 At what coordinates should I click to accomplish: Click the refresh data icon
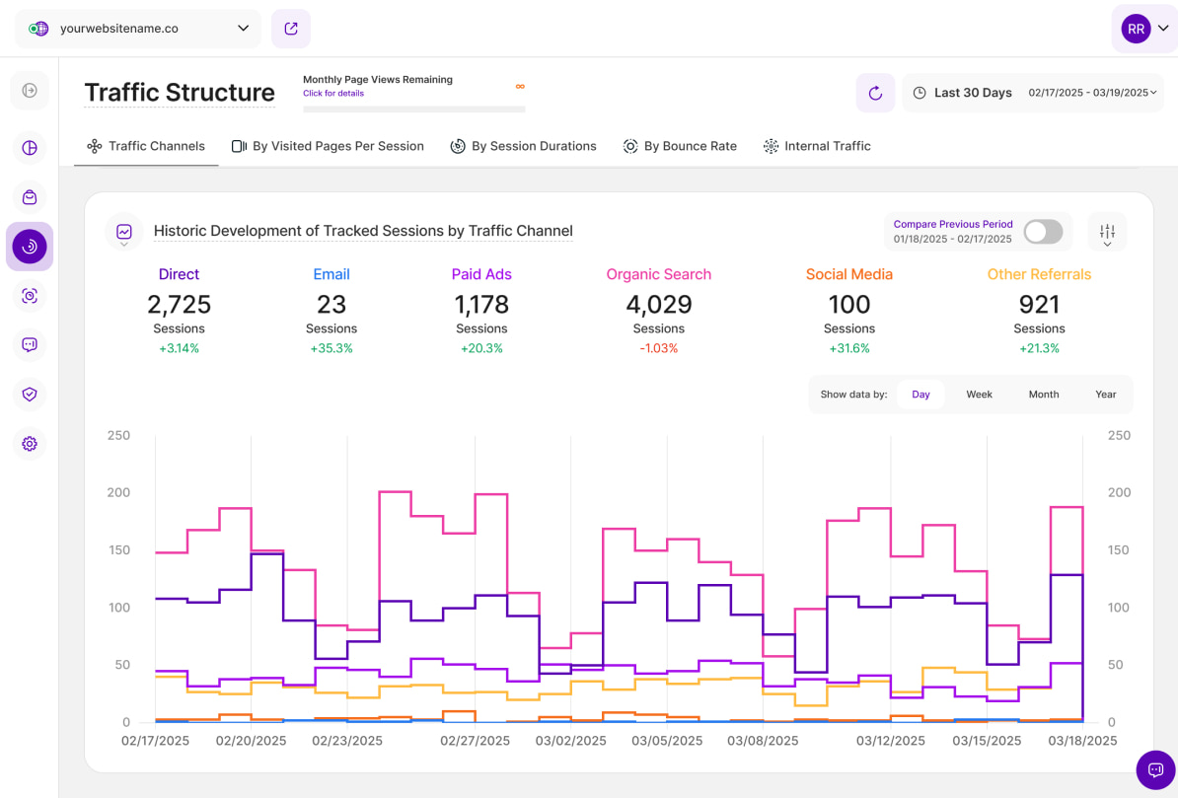(x=875, y=93)
